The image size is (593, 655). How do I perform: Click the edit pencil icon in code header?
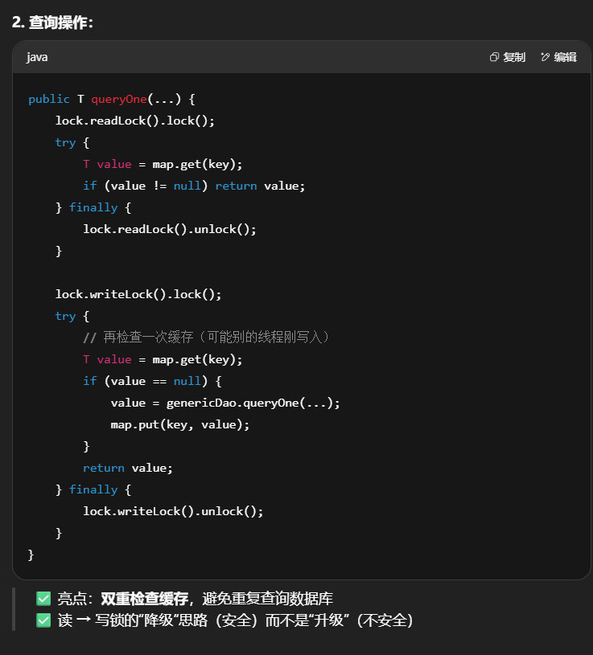(x=545, y=57)
